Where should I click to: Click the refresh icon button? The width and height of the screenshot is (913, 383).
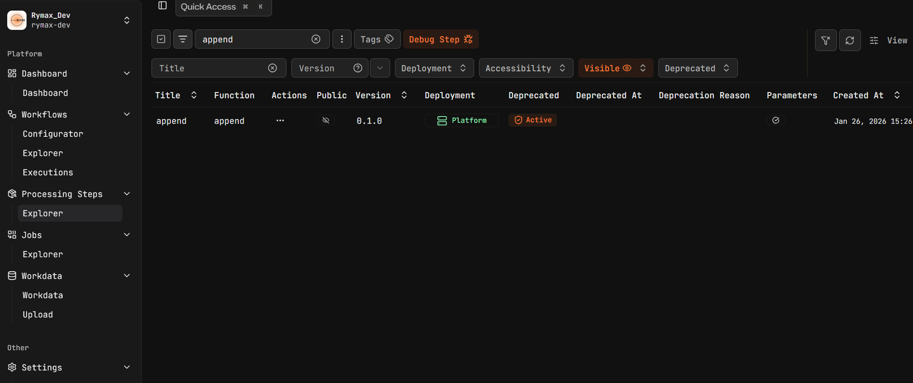coord(850,40)
